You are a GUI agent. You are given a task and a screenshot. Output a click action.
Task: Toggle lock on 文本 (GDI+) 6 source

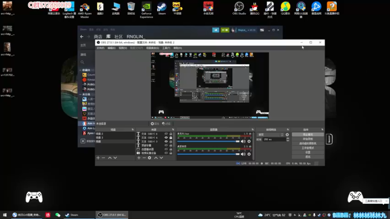(x=171, y=134)
